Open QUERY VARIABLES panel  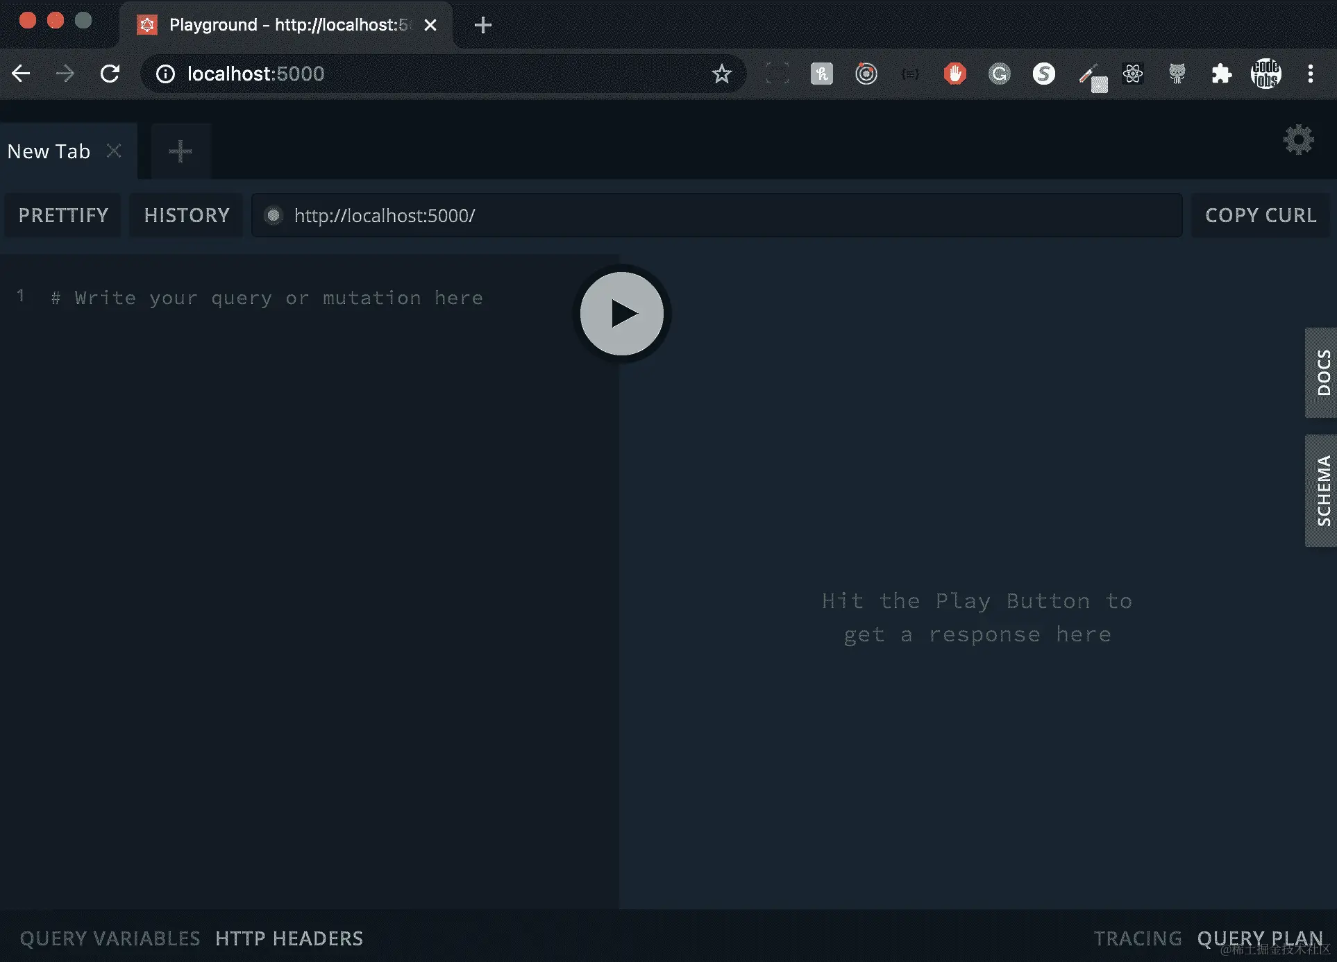click(110, 938)
